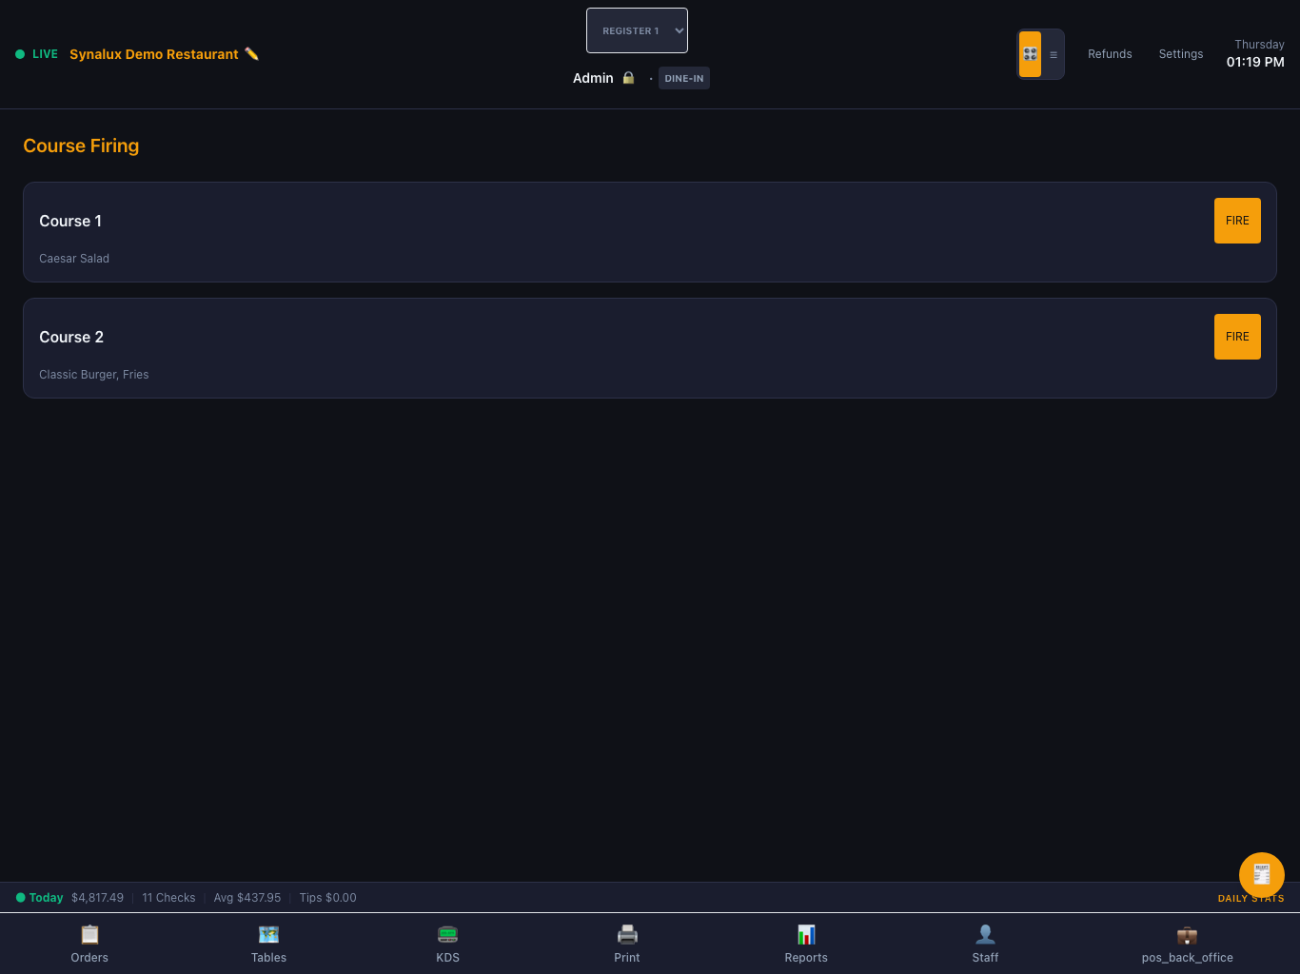Click Today sales total $4,817.49
This screenshot has width=1300, height=974.
(97, 898)
